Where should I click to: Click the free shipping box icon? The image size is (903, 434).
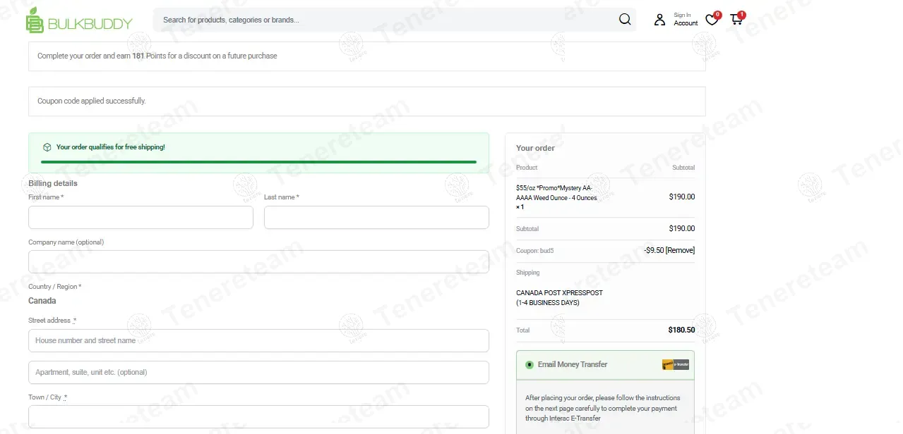47,147
